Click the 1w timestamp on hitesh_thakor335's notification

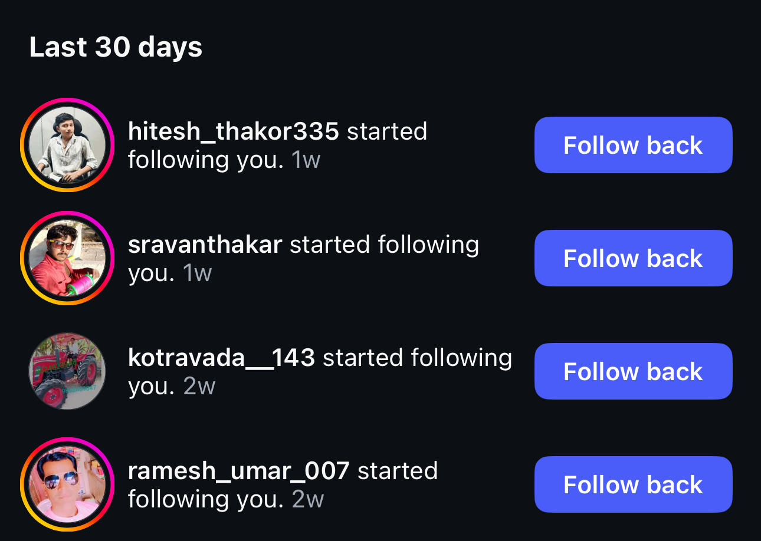[306, 160]
